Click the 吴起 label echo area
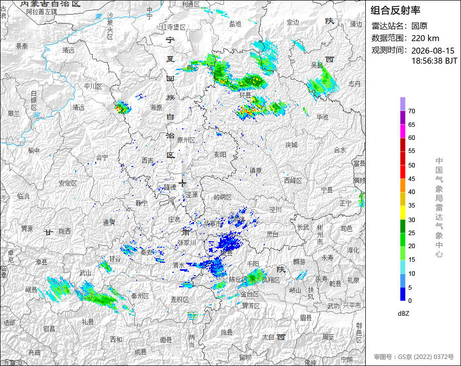The height and width of the screenshot is (366, 461). coord(323,80)
